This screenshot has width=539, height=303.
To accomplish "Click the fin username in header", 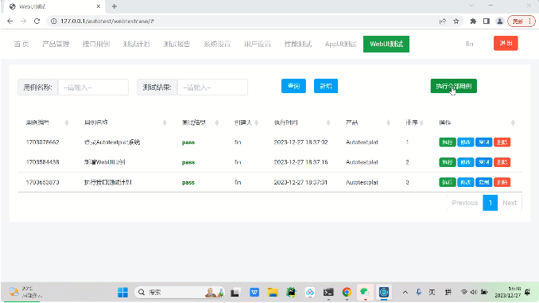I will coord(470,44).
